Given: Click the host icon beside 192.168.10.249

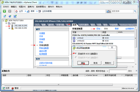Looking at the screenshot, I should 12,25.
